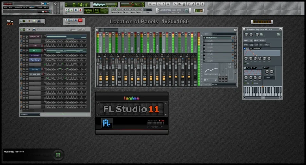Open the Line snap dropdown in top toolbar
Image resolution: width=306 pixels, height=165 pixels.
tap(148, 10)
